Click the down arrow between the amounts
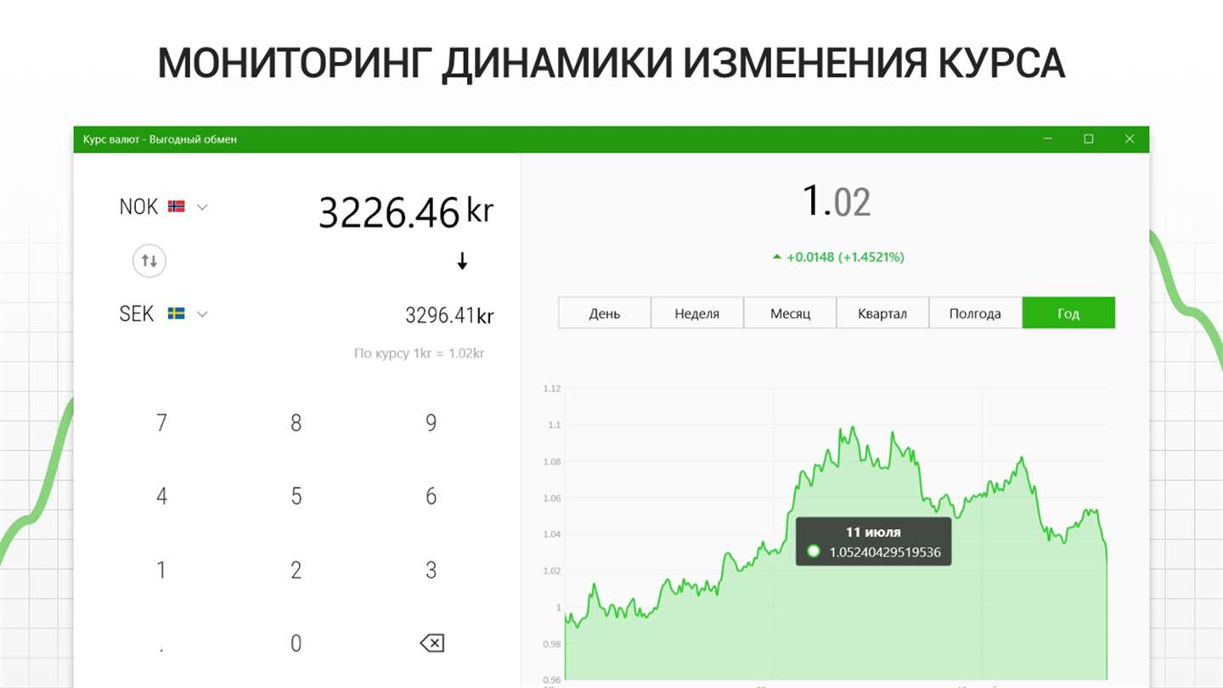 pos(462,262)
